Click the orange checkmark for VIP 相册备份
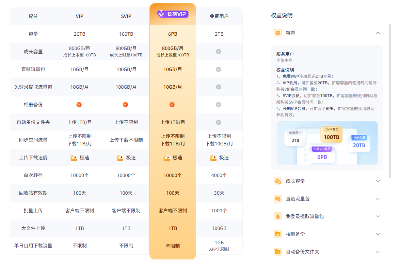The width and height of the screenshot is (399, 267). [x=79, y=105]
